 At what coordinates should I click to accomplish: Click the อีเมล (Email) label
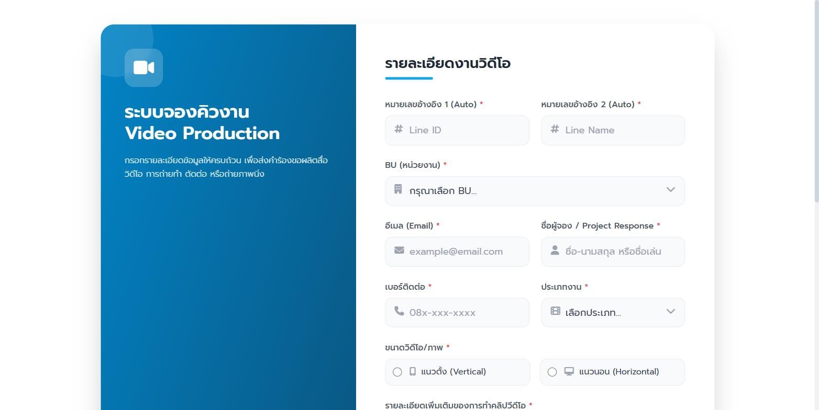coord(409,226)
